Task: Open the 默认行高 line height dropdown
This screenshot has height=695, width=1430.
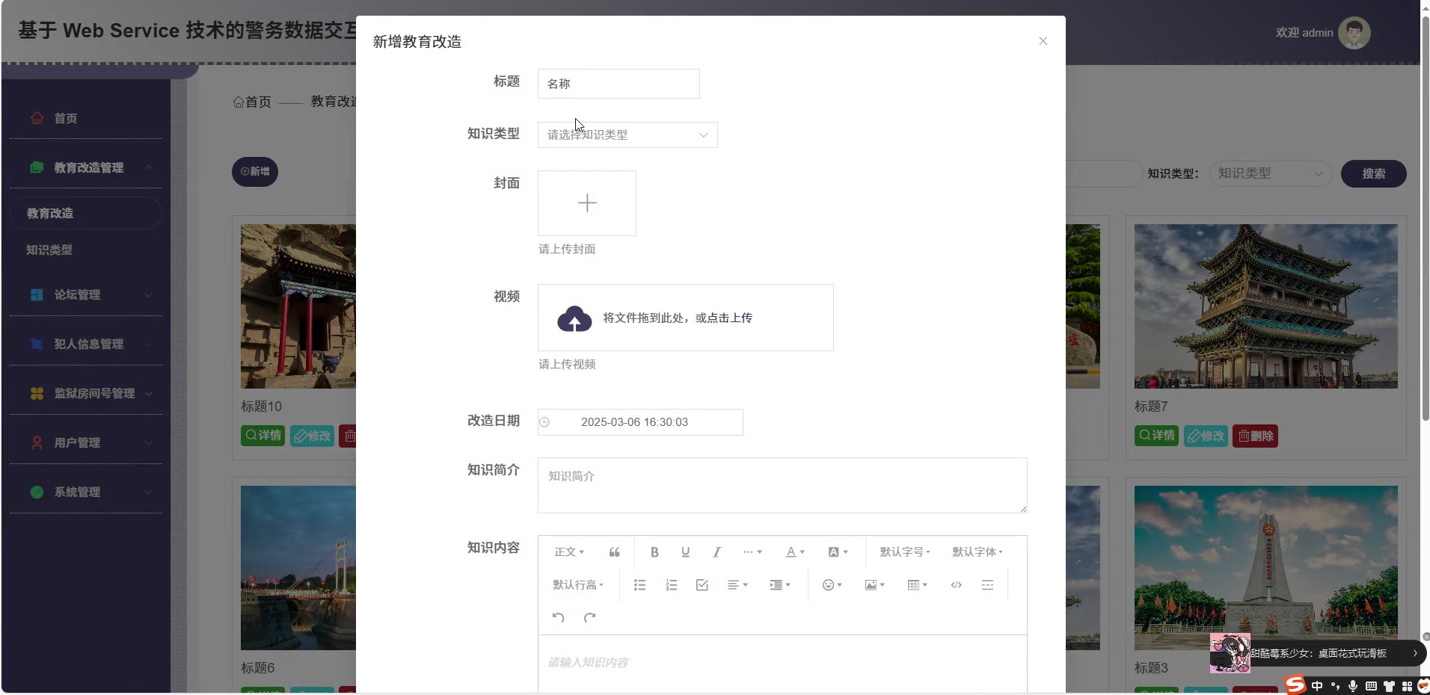Action: (x=578, y=585)
